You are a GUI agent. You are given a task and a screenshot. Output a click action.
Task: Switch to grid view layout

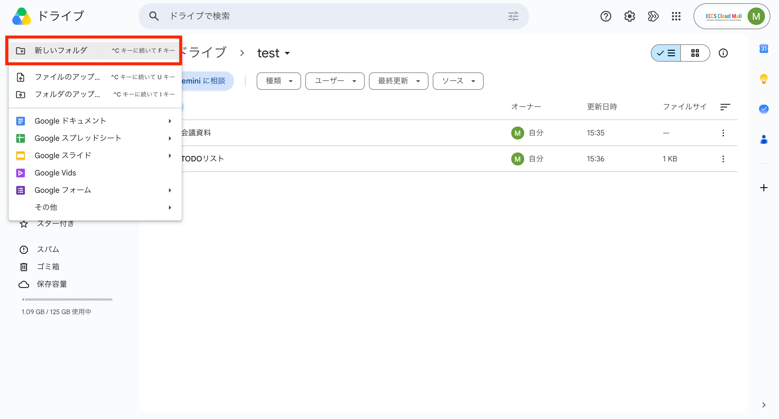tap(695, 53)
